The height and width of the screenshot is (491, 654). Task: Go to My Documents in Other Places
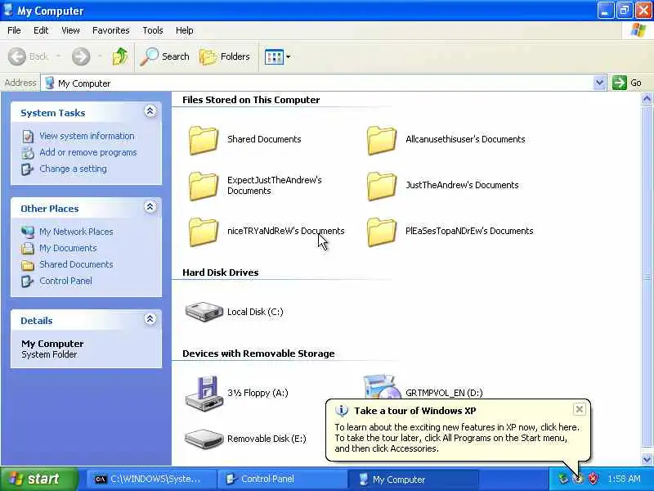pos(68,248)
